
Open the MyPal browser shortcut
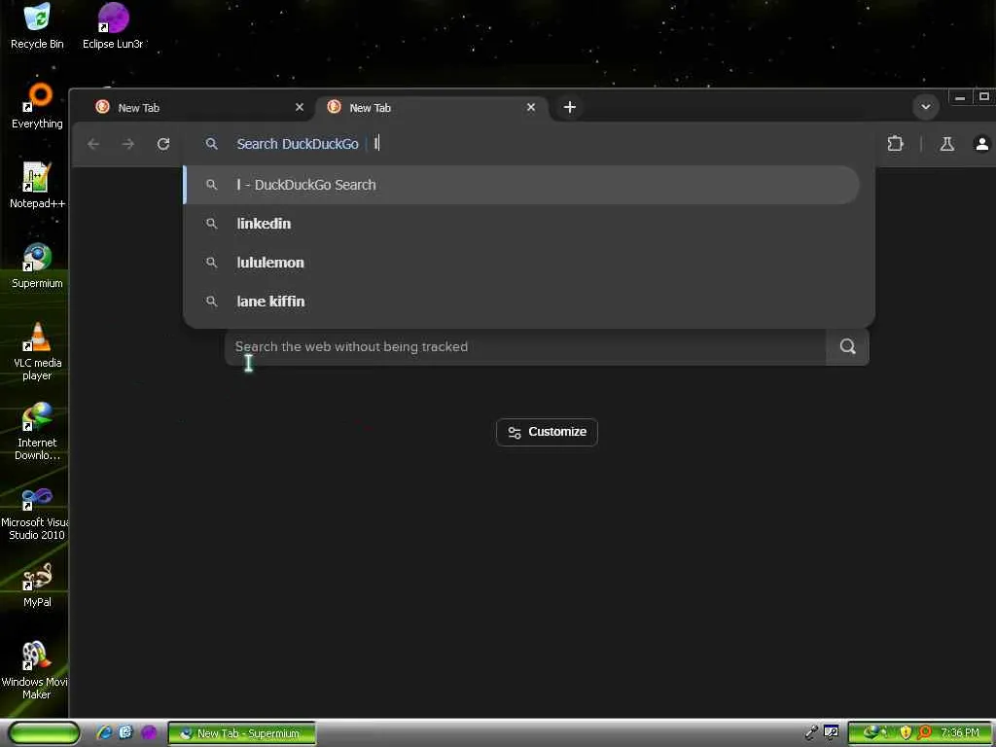(37, 585)
